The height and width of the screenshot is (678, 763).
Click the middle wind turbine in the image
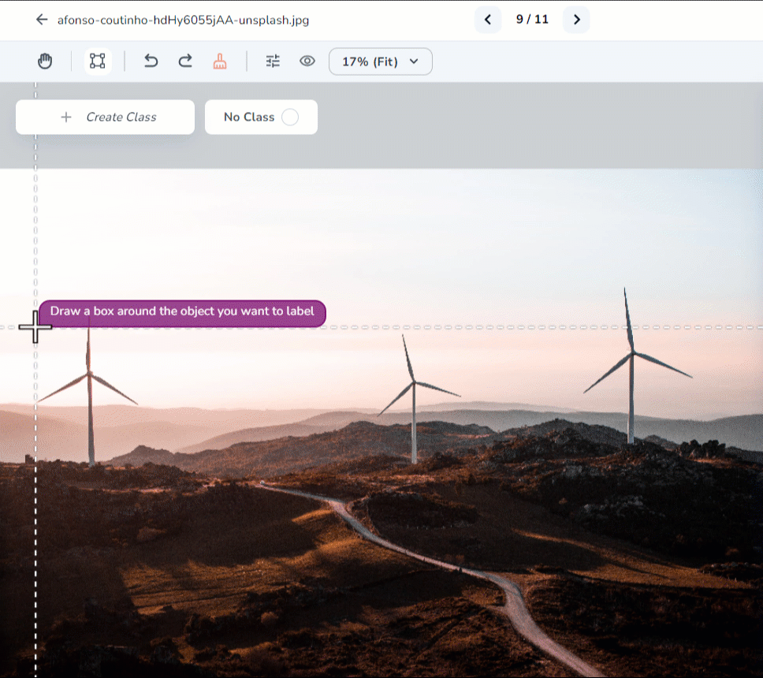[x=414, y=399]
